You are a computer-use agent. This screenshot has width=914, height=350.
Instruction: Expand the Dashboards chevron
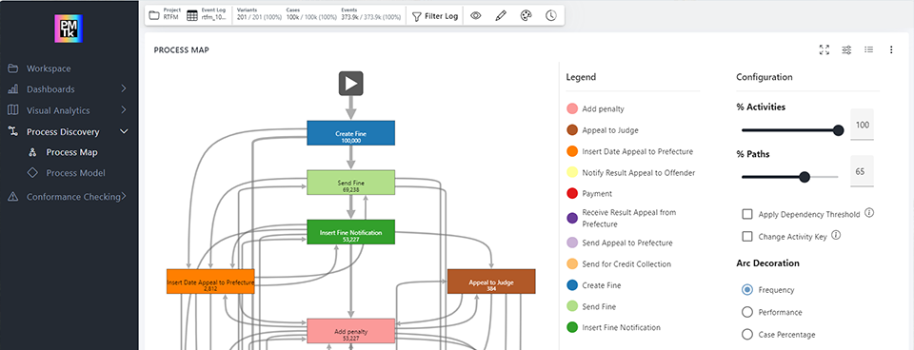[x=124, y=89]
